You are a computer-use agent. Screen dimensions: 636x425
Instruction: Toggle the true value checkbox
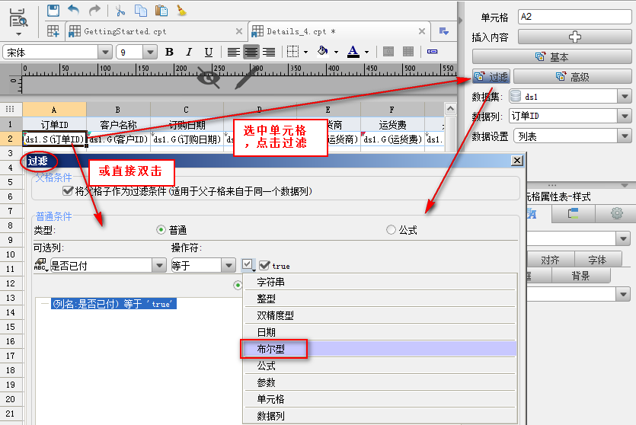pyautogui.click(x=264, y=266)
